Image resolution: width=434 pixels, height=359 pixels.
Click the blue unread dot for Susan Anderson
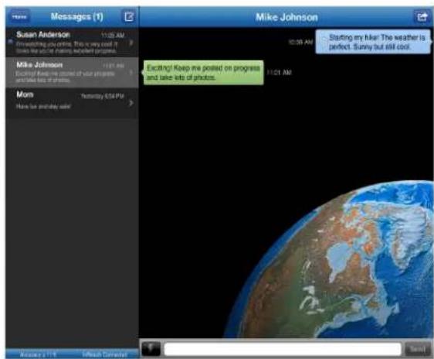(x=11, y=42)
